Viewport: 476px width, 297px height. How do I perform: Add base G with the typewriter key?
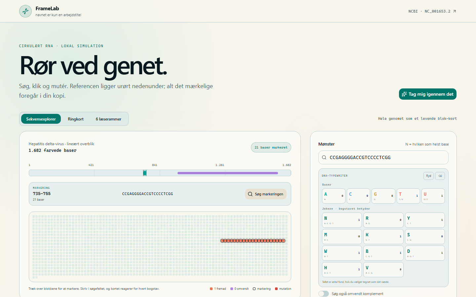[x=383, y=196]
